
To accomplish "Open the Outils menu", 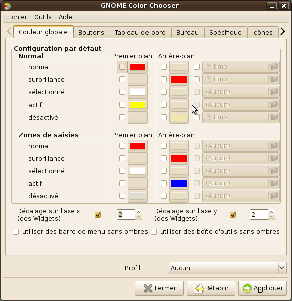I will (x=43, y=17).
